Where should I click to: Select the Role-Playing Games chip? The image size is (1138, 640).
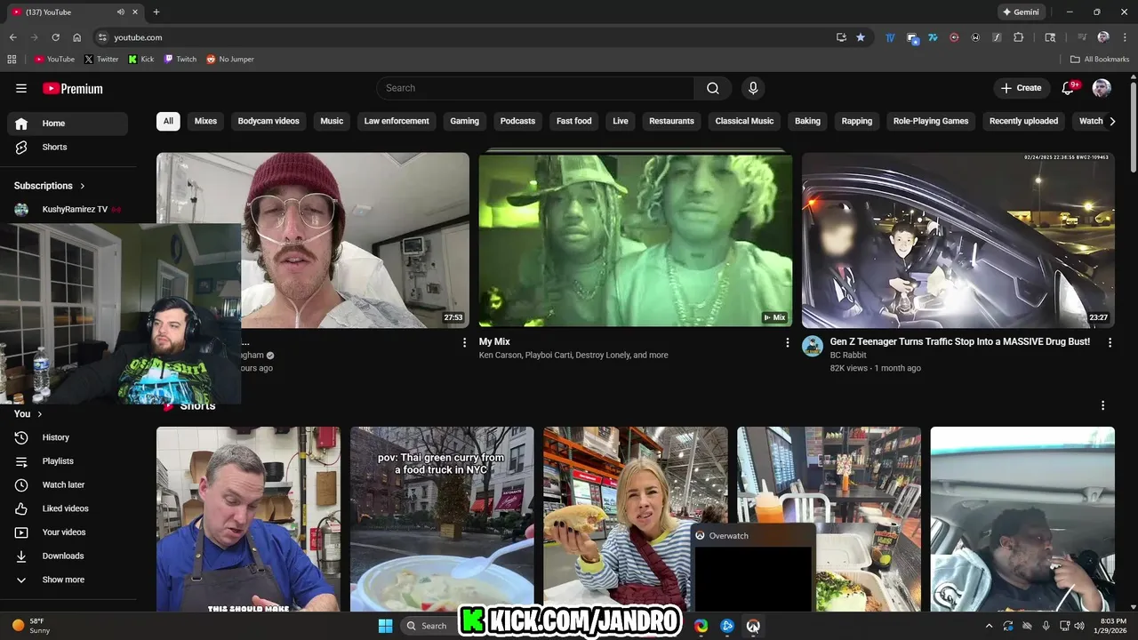[x=931, y=121]
